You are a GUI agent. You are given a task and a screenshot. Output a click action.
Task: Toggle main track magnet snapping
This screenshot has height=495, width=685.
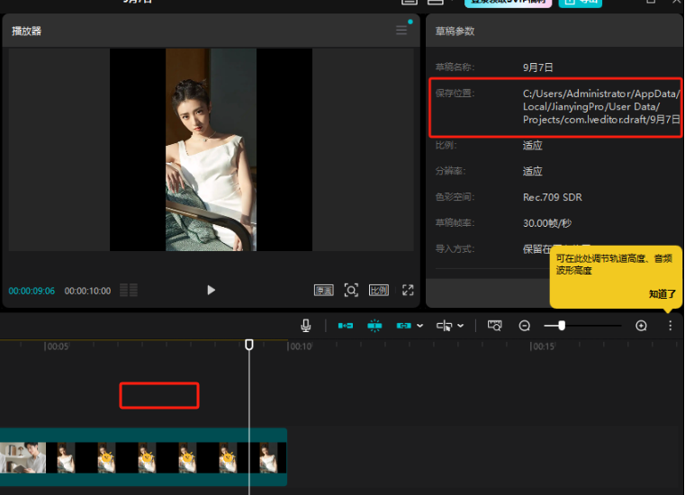tap(345, 326)
